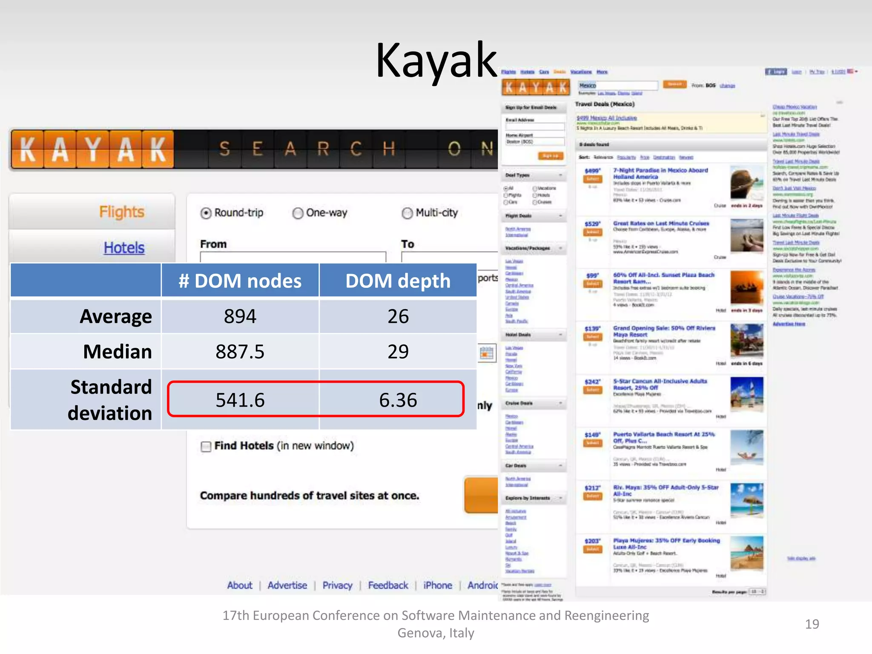Collapse the Vacations/Packages panel
Image resolution: width=872 pixels, height=654 pixels.
pyautogui.click(x=560, y=248)
